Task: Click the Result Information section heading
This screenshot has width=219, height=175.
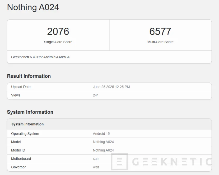Action: (x=29, y=76)
